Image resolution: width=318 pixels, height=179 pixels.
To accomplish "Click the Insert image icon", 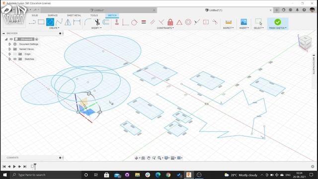I will (244, 22).
